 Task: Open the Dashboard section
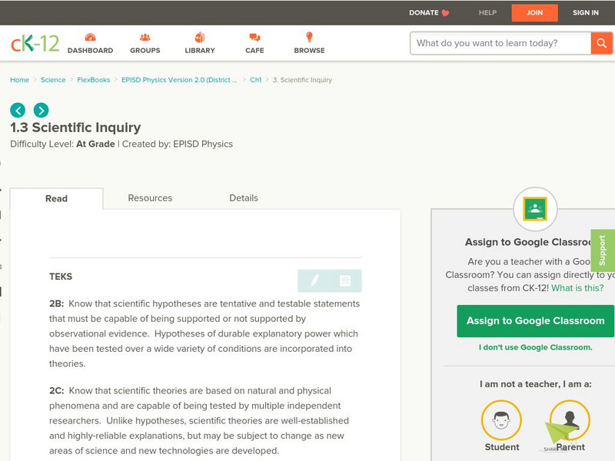[x=91, y=44]
